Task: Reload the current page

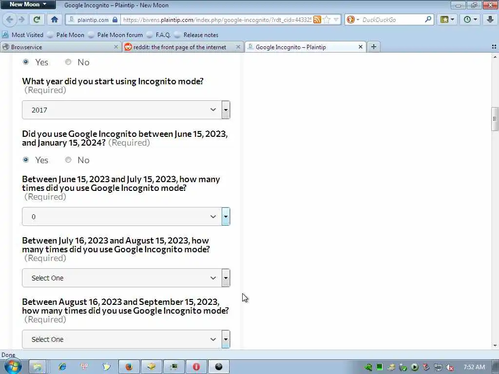Action: coord(37,19)
